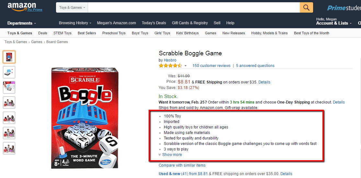Click the Compare with similar items link
This screenshot has width=361, height=178.
point(182,165)
